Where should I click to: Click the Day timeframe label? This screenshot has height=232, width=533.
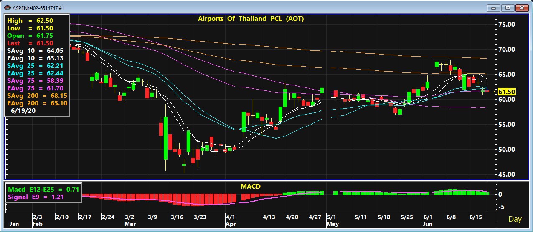[x=515, y=219]
